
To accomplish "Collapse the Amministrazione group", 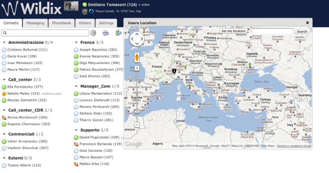I will click(x=4, y=42).
